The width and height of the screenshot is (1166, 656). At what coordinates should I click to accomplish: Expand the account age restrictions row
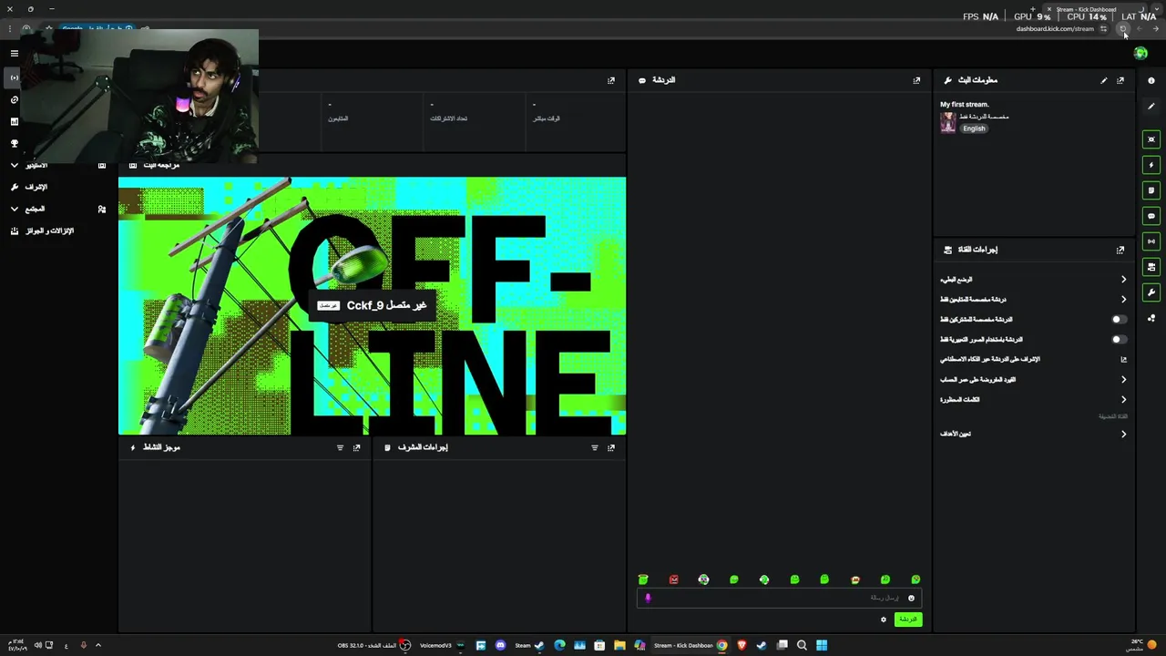1033,380
